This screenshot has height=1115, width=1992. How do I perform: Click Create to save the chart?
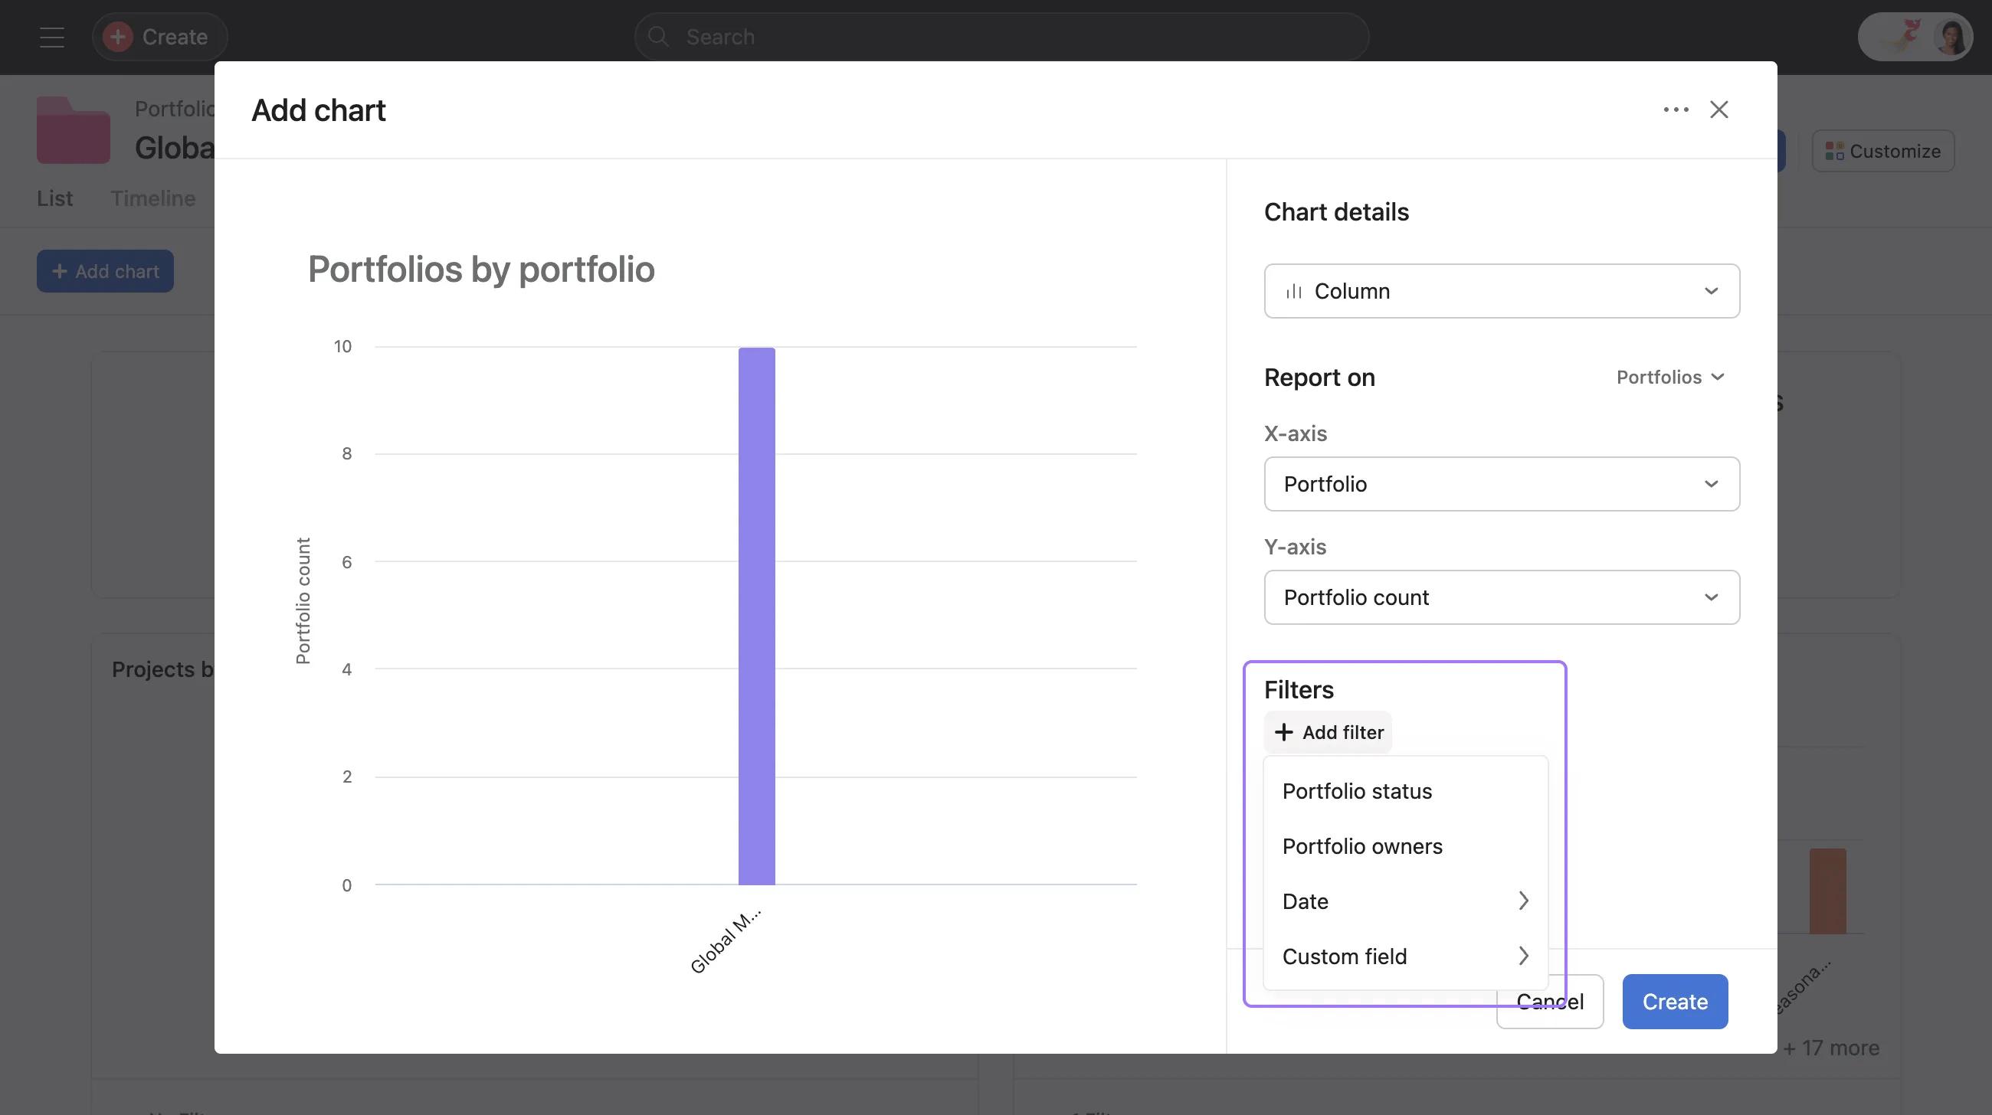tap(1675, 1002)
